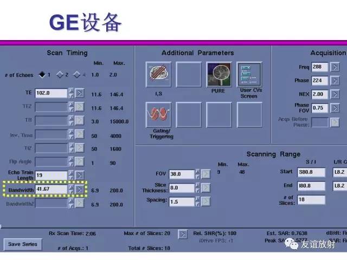Click the S/I End field I80.8
This screenshot has width=347, height=260.
pos(311,186)
